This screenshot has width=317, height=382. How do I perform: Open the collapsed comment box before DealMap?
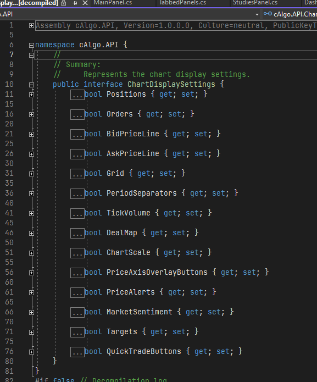click(77, 234)
